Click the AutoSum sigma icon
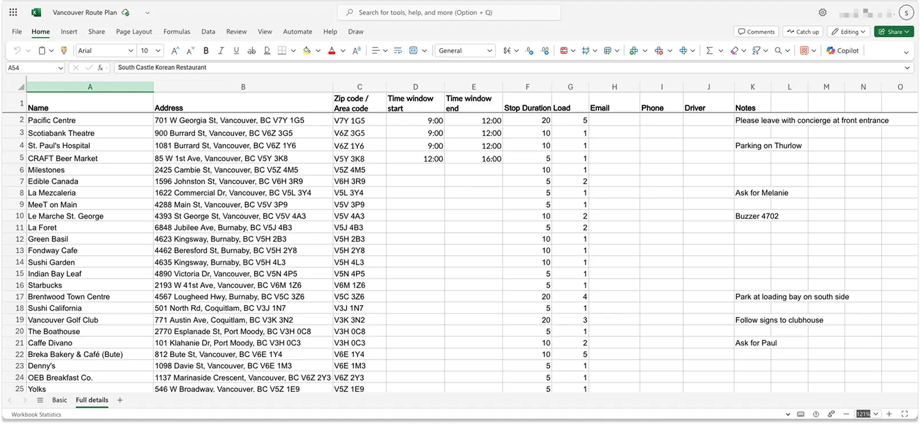This screenshot has height=424, width=920. tap(709, 50)
